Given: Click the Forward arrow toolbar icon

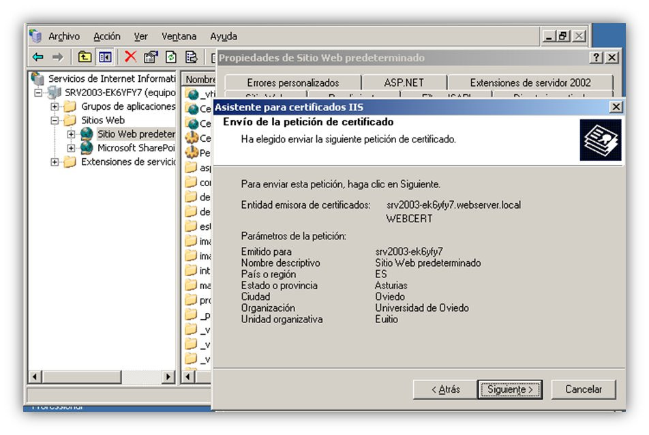Looking at the screenshot, I should tap(57, 57).
